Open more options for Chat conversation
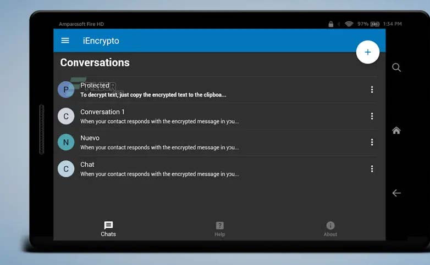430x265 pixels. pyautogui.click(x=372, y=168)
